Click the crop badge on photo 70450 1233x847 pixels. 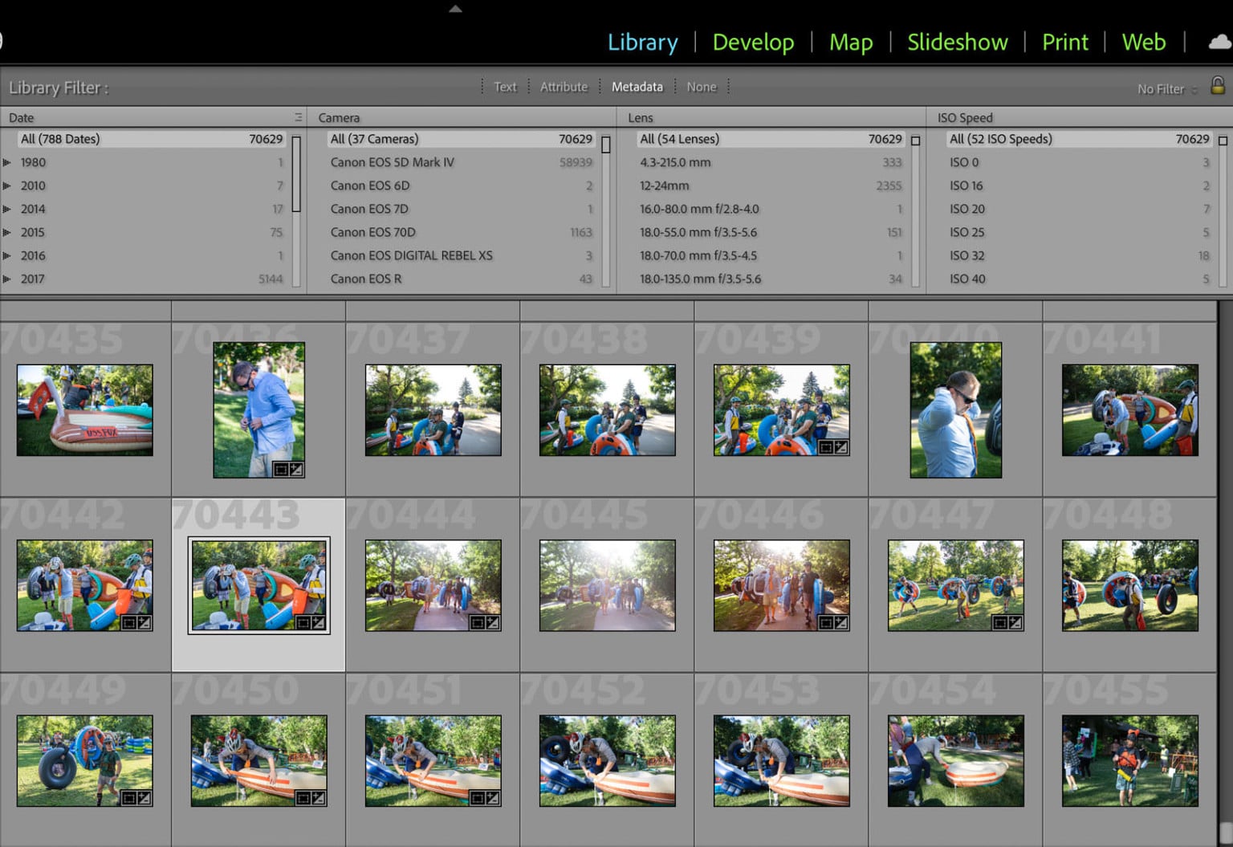tap(303, 797)
